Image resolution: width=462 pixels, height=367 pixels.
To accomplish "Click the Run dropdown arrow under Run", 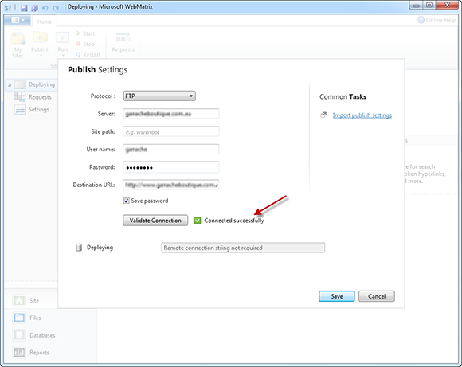I will click(x=63, y=56).
